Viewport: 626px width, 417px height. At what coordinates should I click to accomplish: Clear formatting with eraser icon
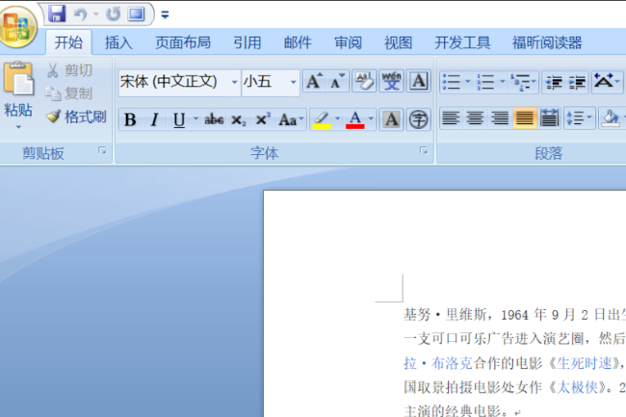coord(364,81)
